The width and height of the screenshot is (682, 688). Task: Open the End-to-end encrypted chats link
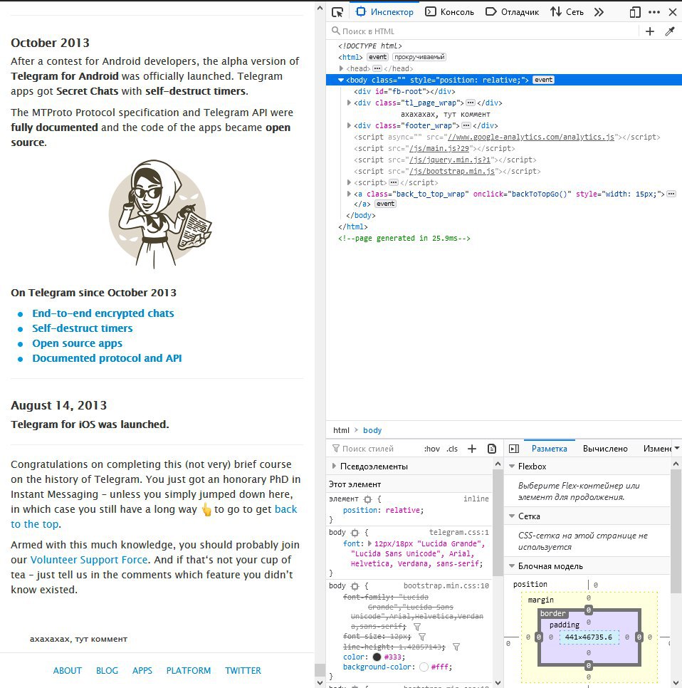tap(103, 313)
